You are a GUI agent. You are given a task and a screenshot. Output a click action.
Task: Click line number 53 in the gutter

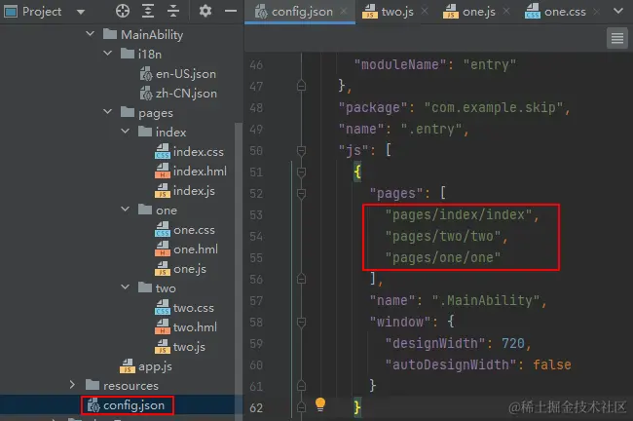256,215
